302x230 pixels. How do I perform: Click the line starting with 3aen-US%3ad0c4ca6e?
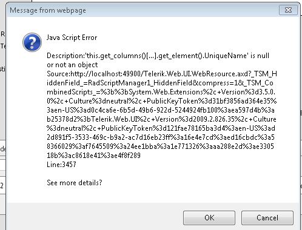tap(161, 110)
